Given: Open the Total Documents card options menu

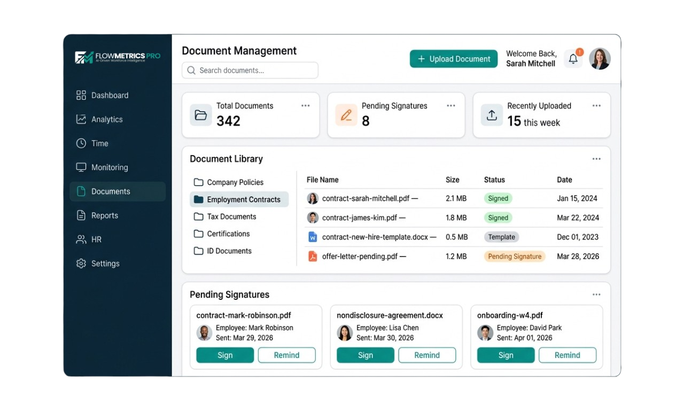Looking at the screenshot, I should point(305,106).
